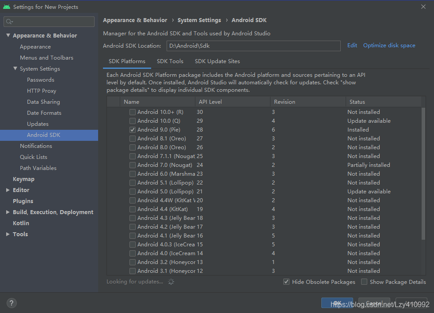Select the Partially installed status cell

(369, 165)
